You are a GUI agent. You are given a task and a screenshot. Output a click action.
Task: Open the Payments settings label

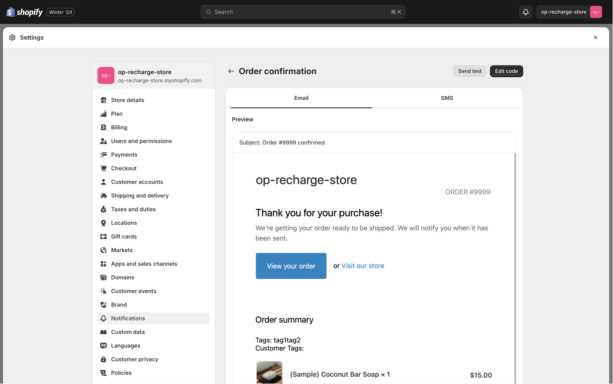pos(124,155)
